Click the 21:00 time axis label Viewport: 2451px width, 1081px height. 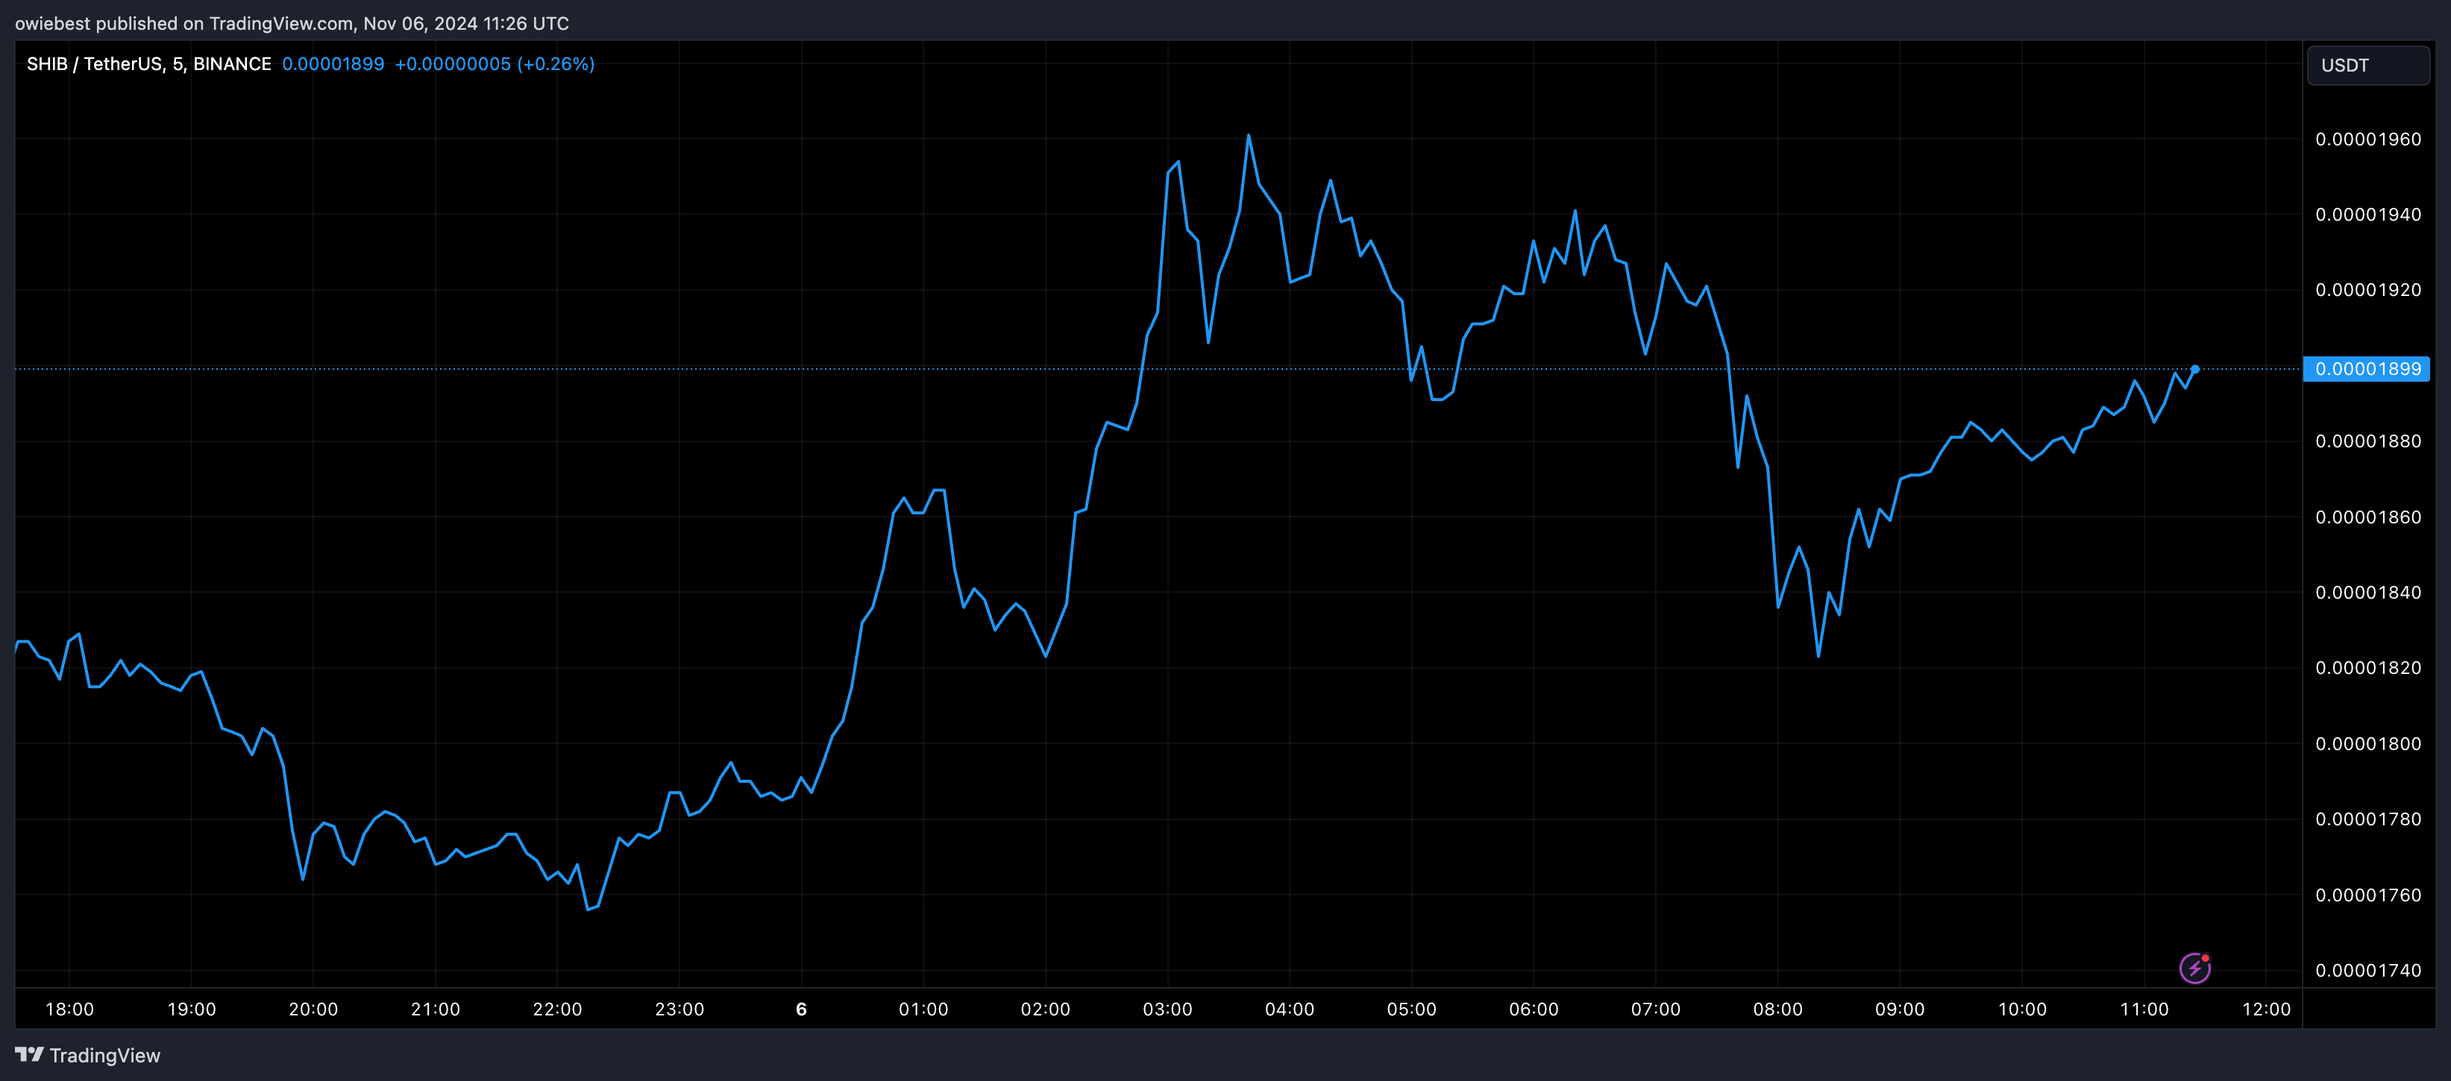pyautogui.click(x=435, y=1009)
